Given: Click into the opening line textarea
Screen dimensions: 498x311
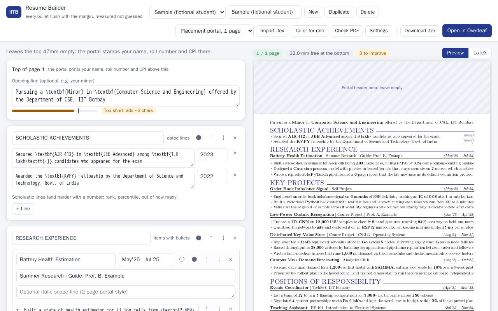Looking at the screenshot, I should (x=126, y=96).
